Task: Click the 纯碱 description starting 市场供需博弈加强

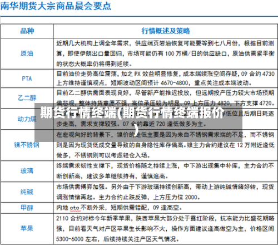Action: (165, 192)
